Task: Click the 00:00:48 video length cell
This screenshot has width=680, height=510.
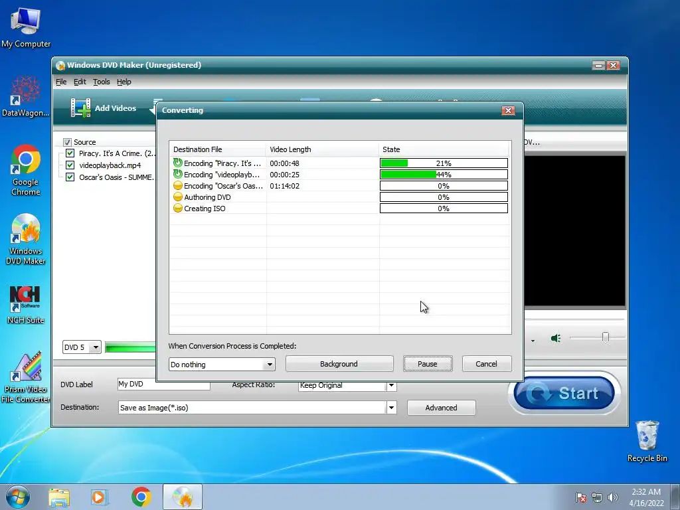Action: click(284, 163)
